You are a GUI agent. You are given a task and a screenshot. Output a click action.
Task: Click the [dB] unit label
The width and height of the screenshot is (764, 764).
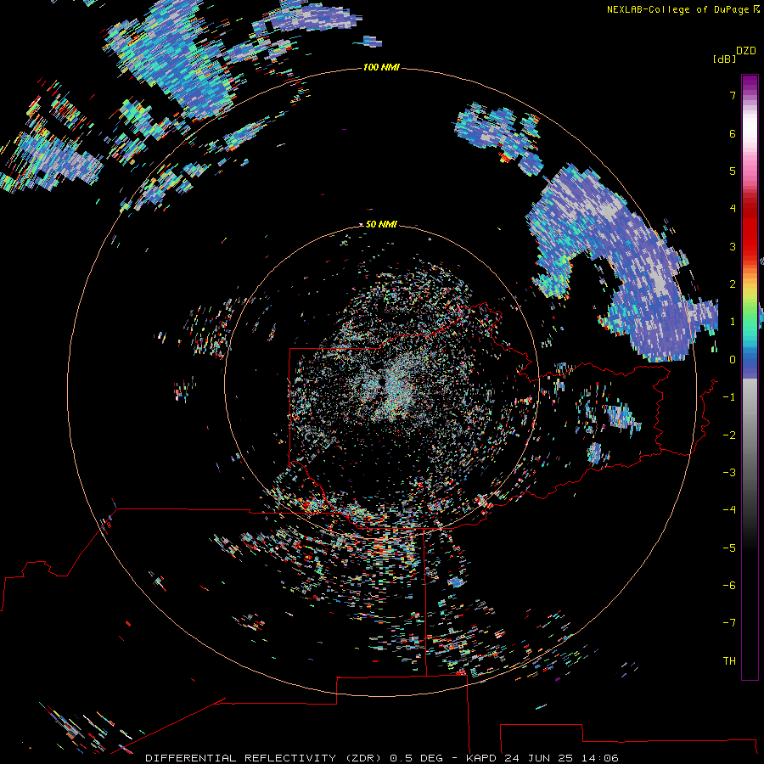point(725,59)
